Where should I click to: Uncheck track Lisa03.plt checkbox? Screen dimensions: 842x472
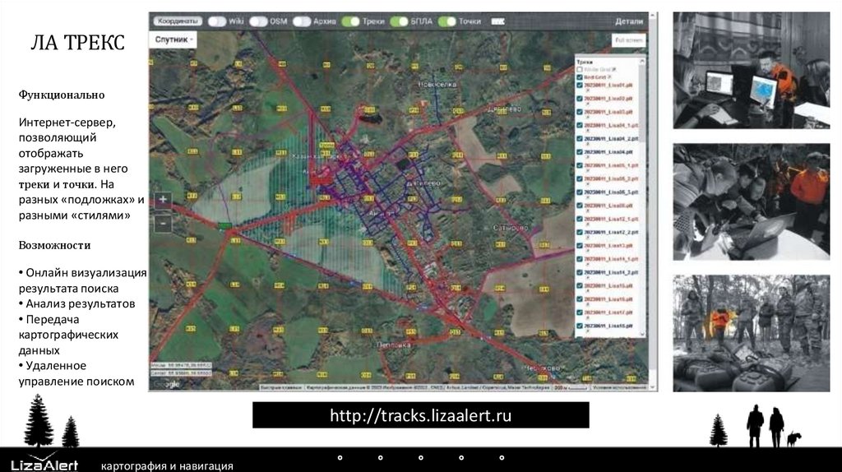pos(580,112)
